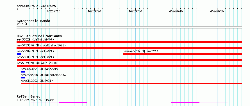Open nsv5879350 (Almarri2020) variant label

(37, 63)
